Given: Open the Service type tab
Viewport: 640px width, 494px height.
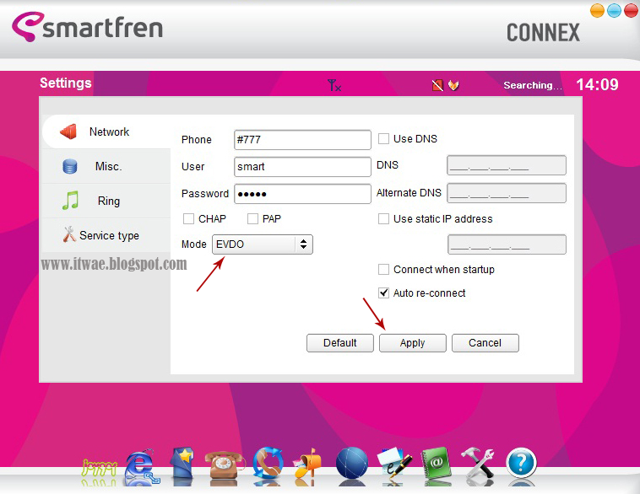Looking at the screenshot, I should (106, 235).
